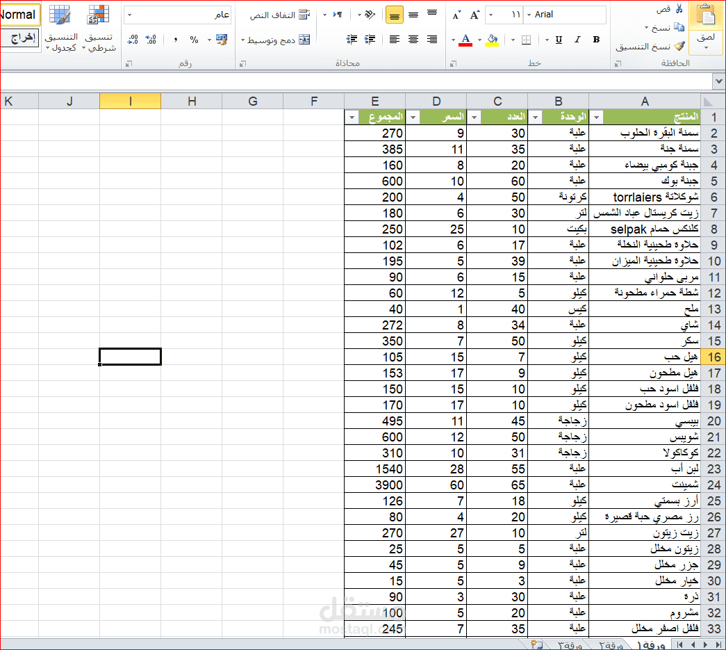Open filter dropdown for العدد column
726x650 pixels.
[x=474, y=117]
